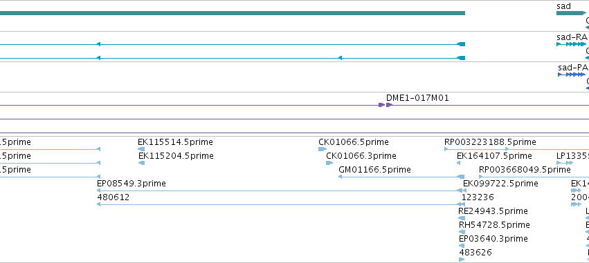Click the EK164107.5prime small arrow glyph
Image resolution: width=589 pixels, height=263 pixels.
pyautogui.click(x=458, y=163)
